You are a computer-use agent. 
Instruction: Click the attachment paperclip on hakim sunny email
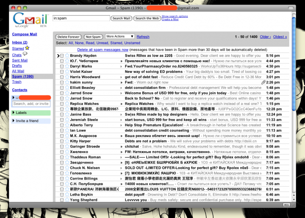point(263,83)
